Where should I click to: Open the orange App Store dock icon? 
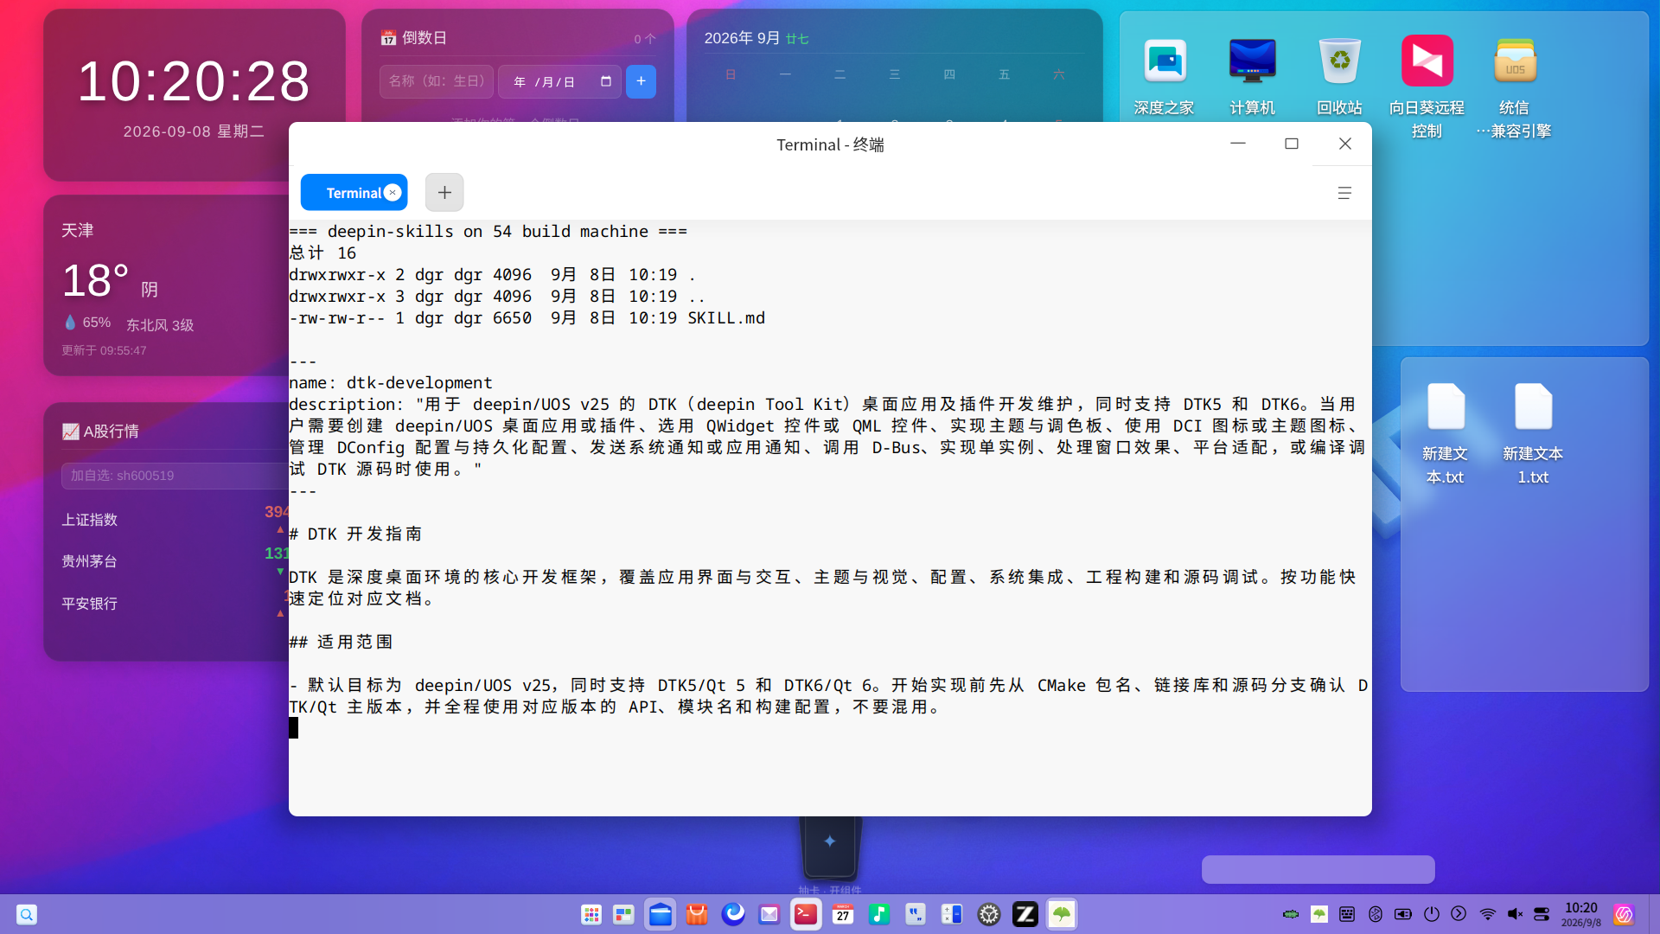pyautogui.click(x=697, y=914)
